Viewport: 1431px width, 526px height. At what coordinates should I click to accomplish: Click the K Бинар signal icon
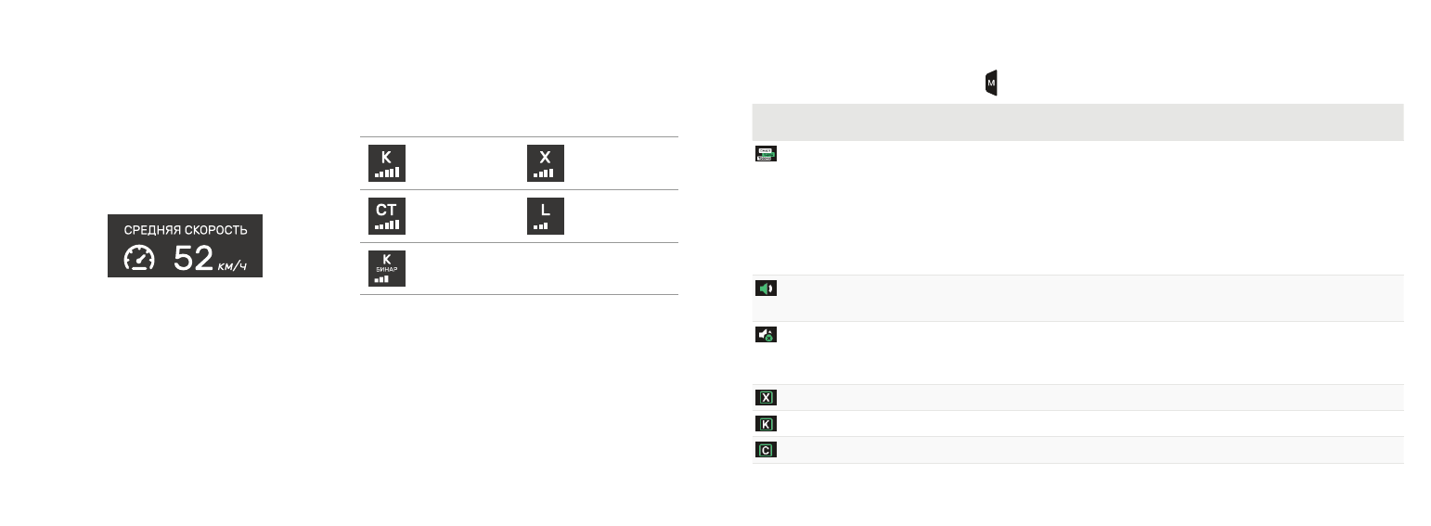[387, 268]
